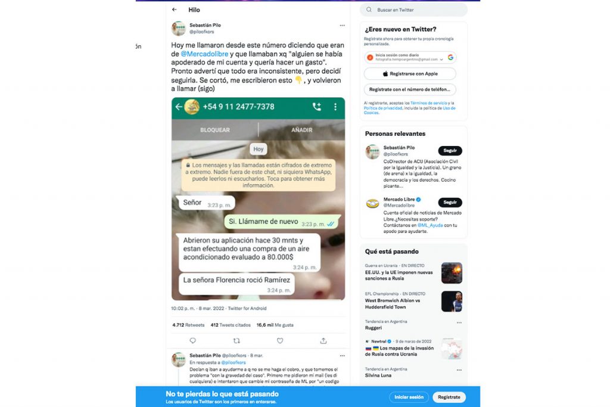The image size is (610, 407).
Task: Click the Regístrate button in the bottom banner
Action: point(449,397)
